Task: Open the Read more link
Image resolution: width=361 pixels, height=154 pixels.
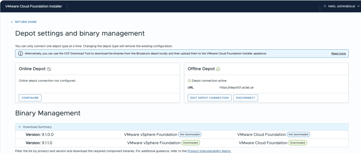Action: (x=338, y=54)
